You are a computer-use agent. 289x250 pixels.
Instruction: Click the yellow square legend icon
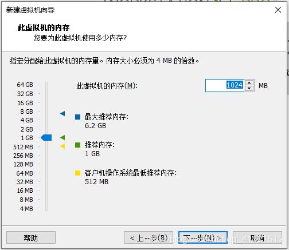[x=77, y=173]
